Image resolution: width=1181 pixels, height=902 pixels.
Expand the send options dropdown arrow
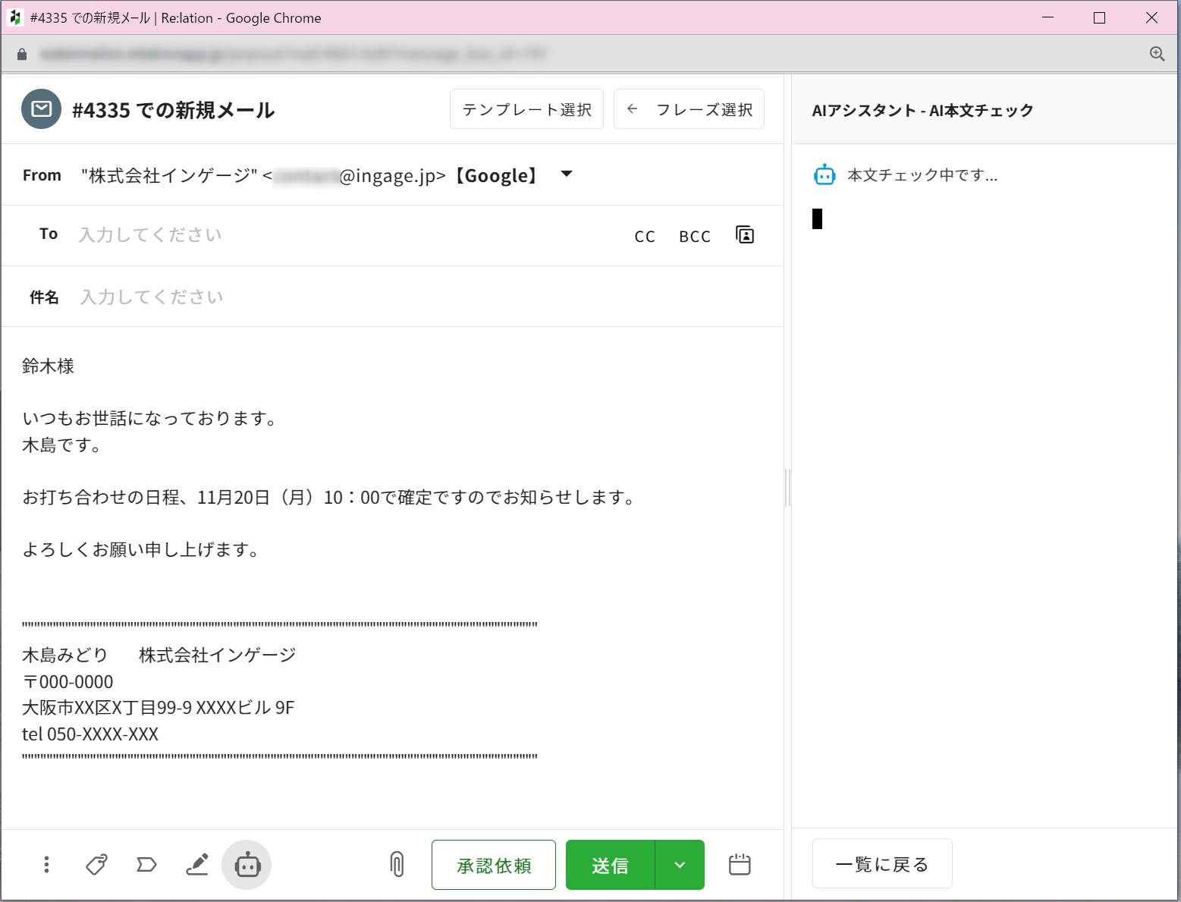click(x=680, y=865)
